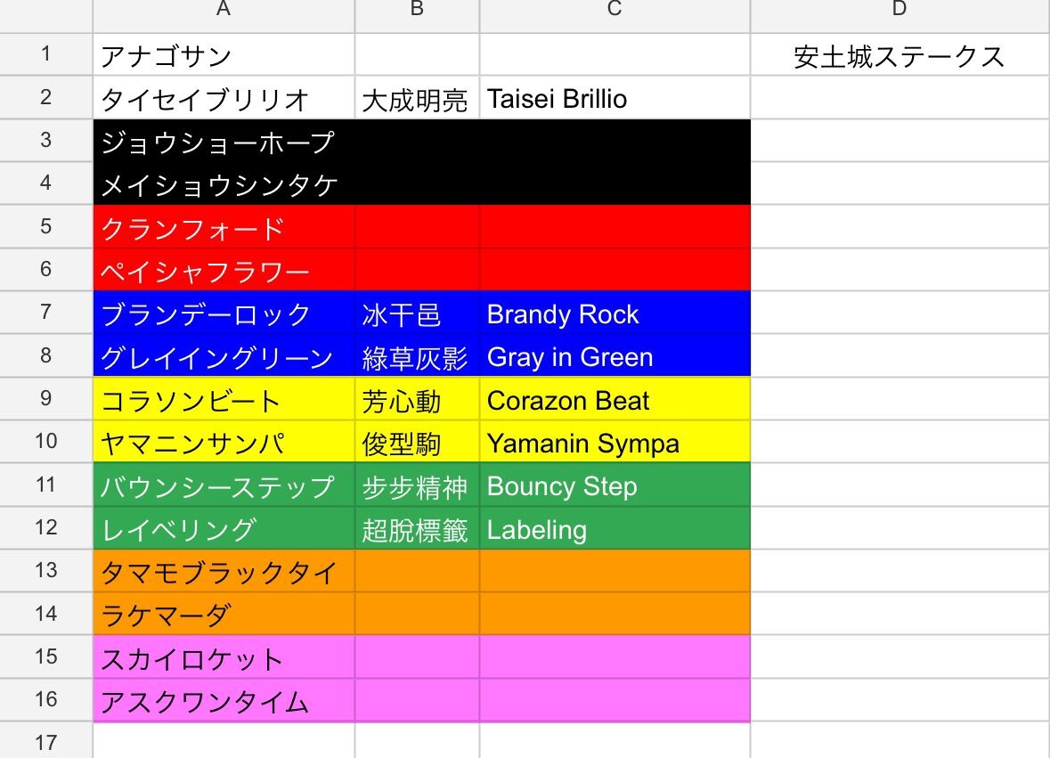
Task: Click the Brandy Rock cell
Action: [615, 313]
